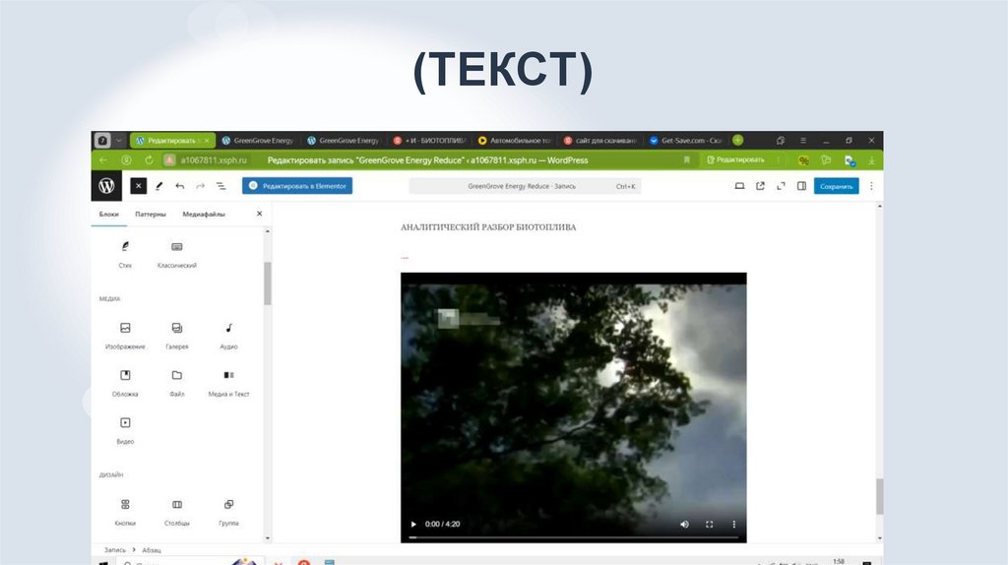Insert the Обложка block

[125, 383]
